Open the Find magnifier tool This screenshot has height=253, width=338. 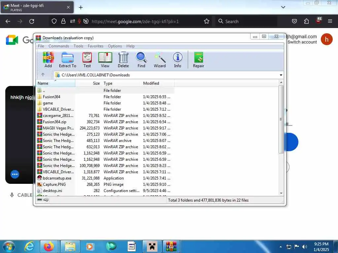[x=141, y=60]
